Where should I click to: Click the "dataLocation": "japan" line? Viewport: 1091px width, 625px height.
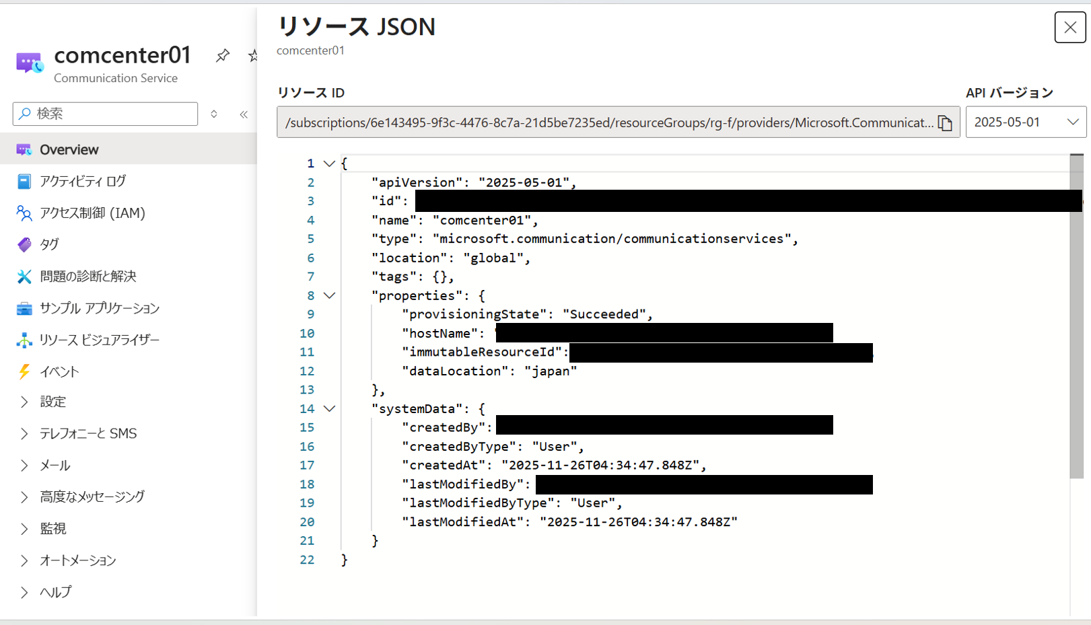point(489,371)
